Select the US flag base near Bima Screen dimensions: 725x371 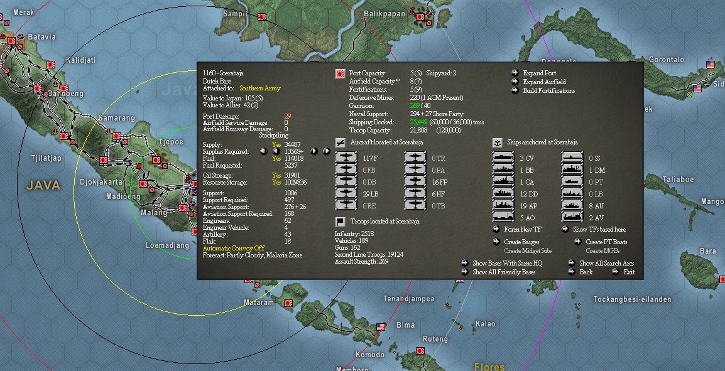tap(381, 326)
